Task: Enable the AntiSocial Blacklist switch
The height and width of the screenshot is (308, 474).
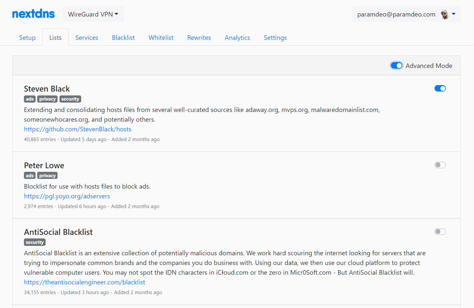Action: click(x=440, y=232)
